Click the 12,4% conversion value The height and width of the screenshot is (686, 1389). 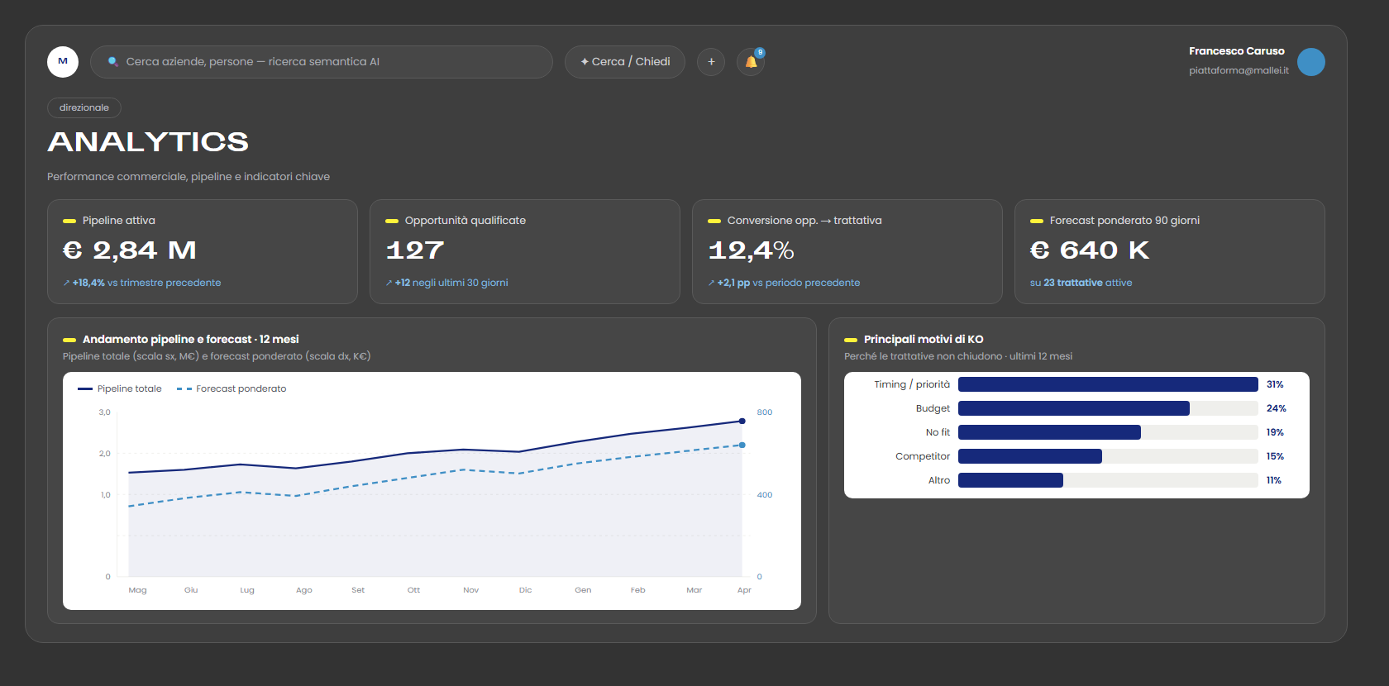(752, 250)
